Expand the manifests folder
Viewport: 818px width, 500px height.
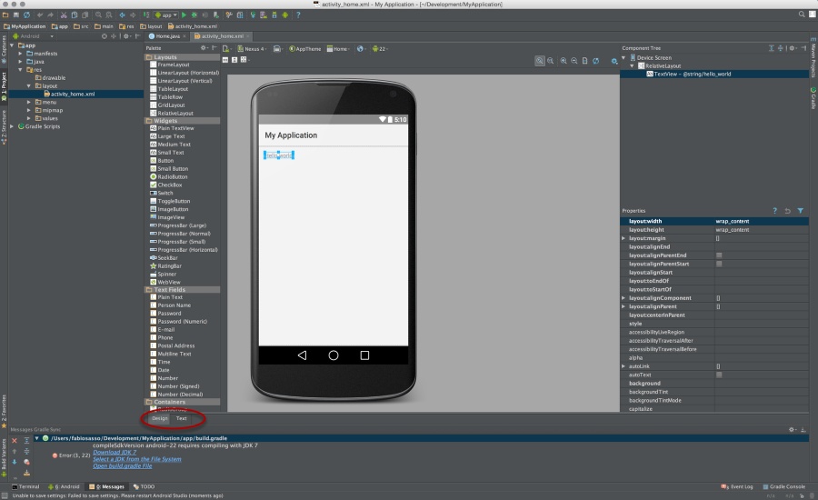click(x=20, y=54)
